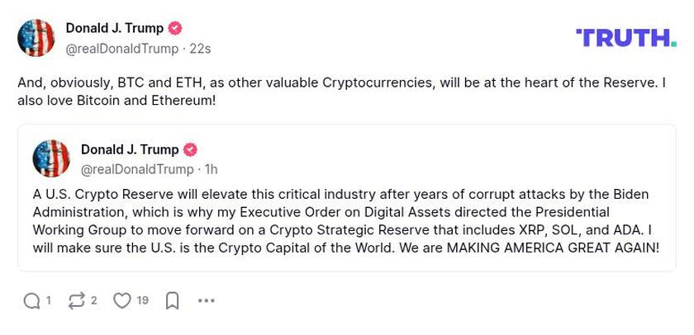Click Donald J. Trump name in quoted post

click(130, 150)
